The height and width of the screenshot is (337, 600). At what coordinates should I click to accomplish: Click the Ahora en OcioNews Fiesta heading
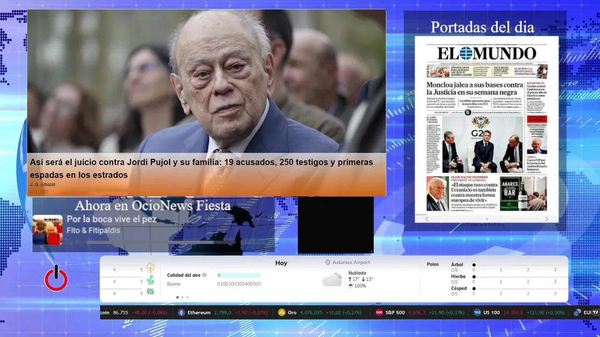(153, 205)
